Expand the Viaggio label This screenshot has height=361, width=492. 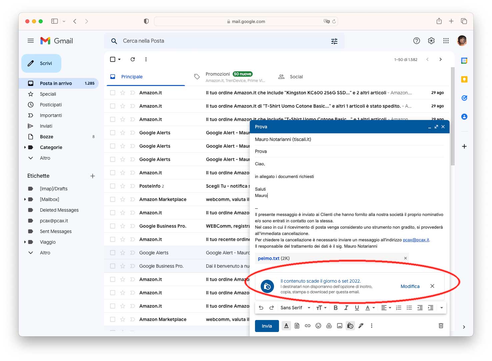click(25, 242)
